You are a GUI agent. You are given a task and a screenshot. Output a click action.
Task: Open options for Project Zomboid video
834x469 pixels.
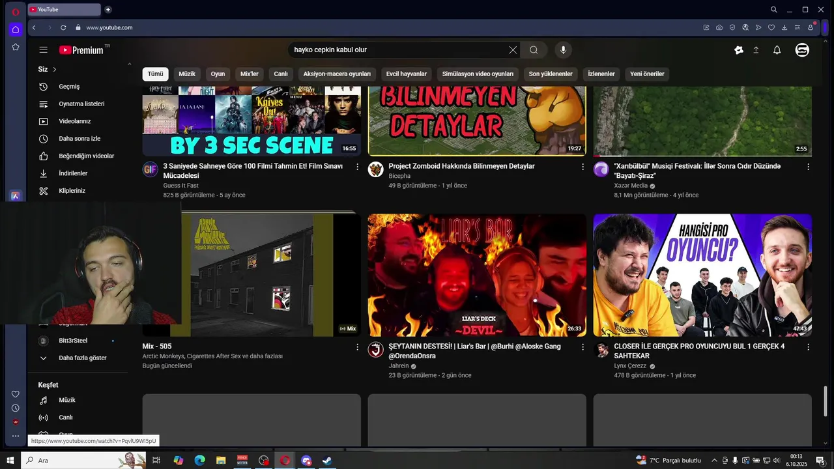[582, 167]
